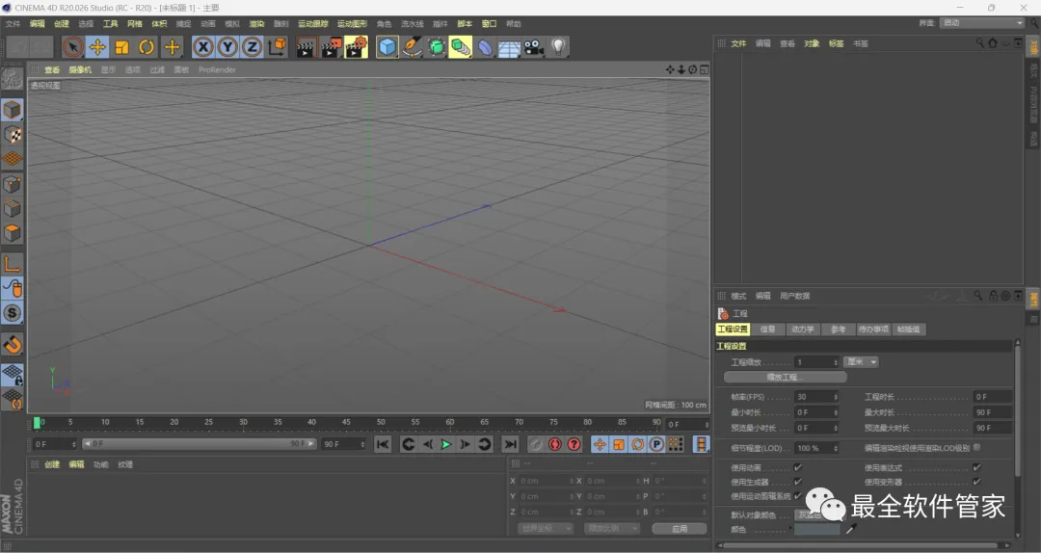Open the 缩放比例 dropdown
The image size is (1041, 553).
pos(611,529)
